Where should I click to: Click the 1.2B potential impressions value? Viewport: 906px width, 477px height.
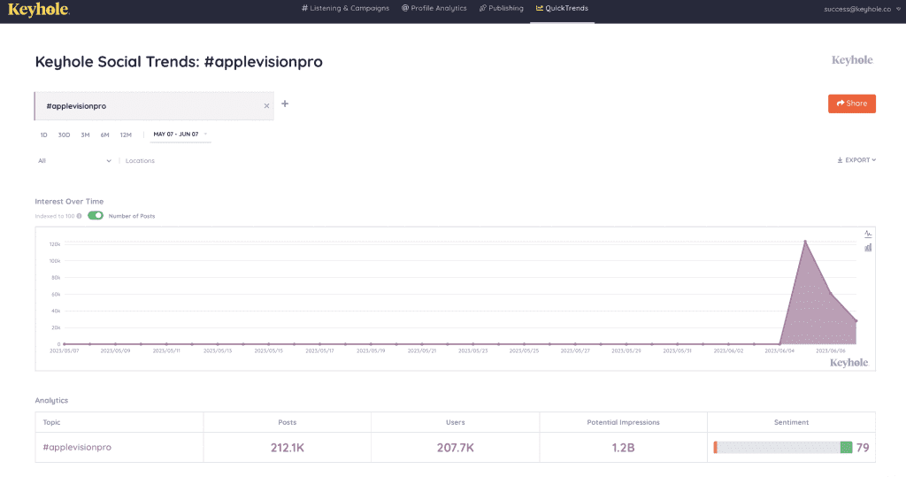click(623, 448)
